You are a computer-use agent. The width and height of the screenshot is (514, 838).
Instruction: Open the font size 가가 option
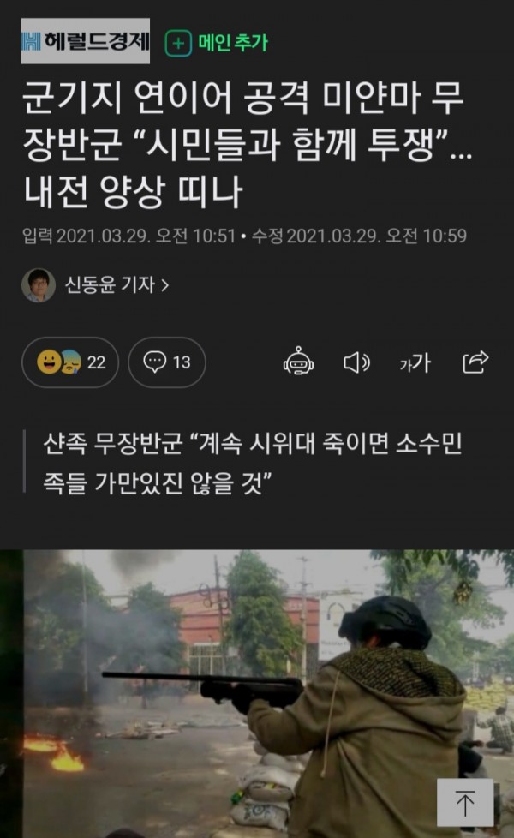415,363
